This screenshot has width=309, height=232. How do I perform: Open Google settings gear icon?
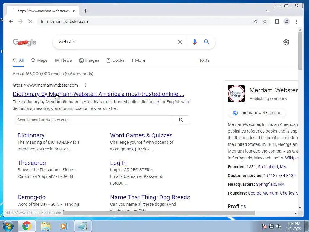pos(286,42)
